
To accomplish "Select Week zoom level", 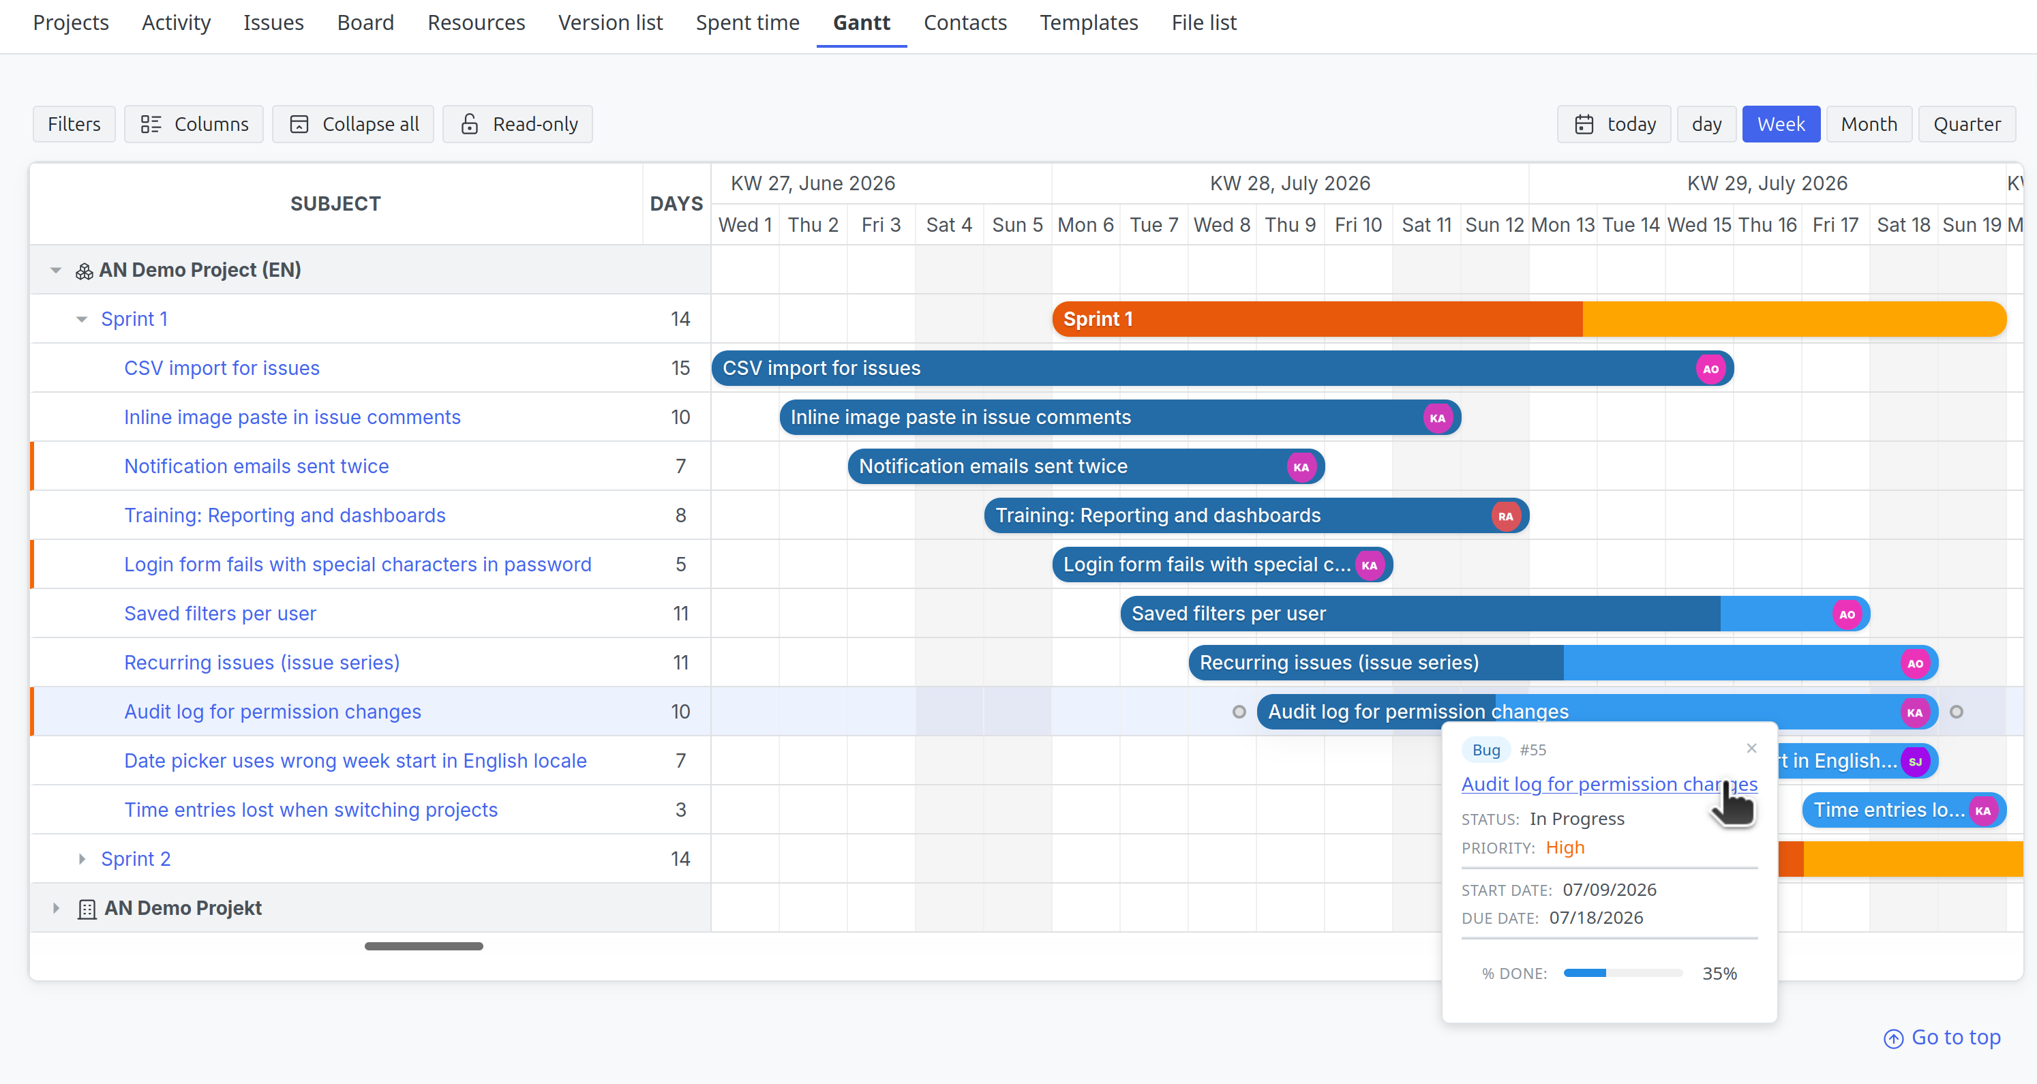I will 1781,124.
